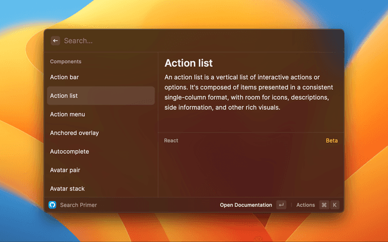388x242 pixels.
Task: Click the Command key icon
Action: pos(324,205)
